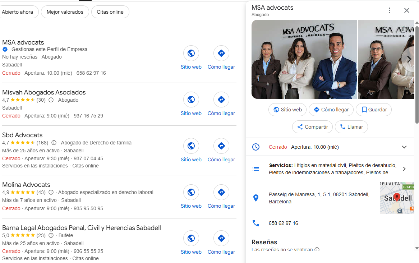Expand opening hours with the chevron
Screen dimensions: 419x263
pyautogui.click(x=404, y=147)
